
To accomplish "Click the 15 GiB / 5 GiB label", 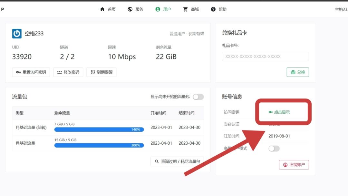I will click(x=65, y=140).
